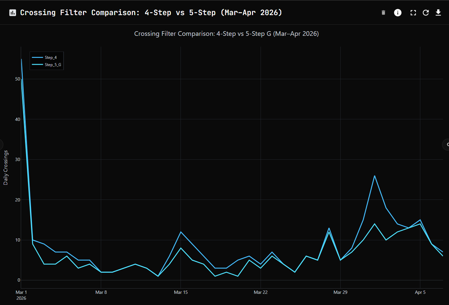Screen dimensions: 449x305
Task: Click the Apr 5 x-axis label
Action: click(x=420, y=292)
